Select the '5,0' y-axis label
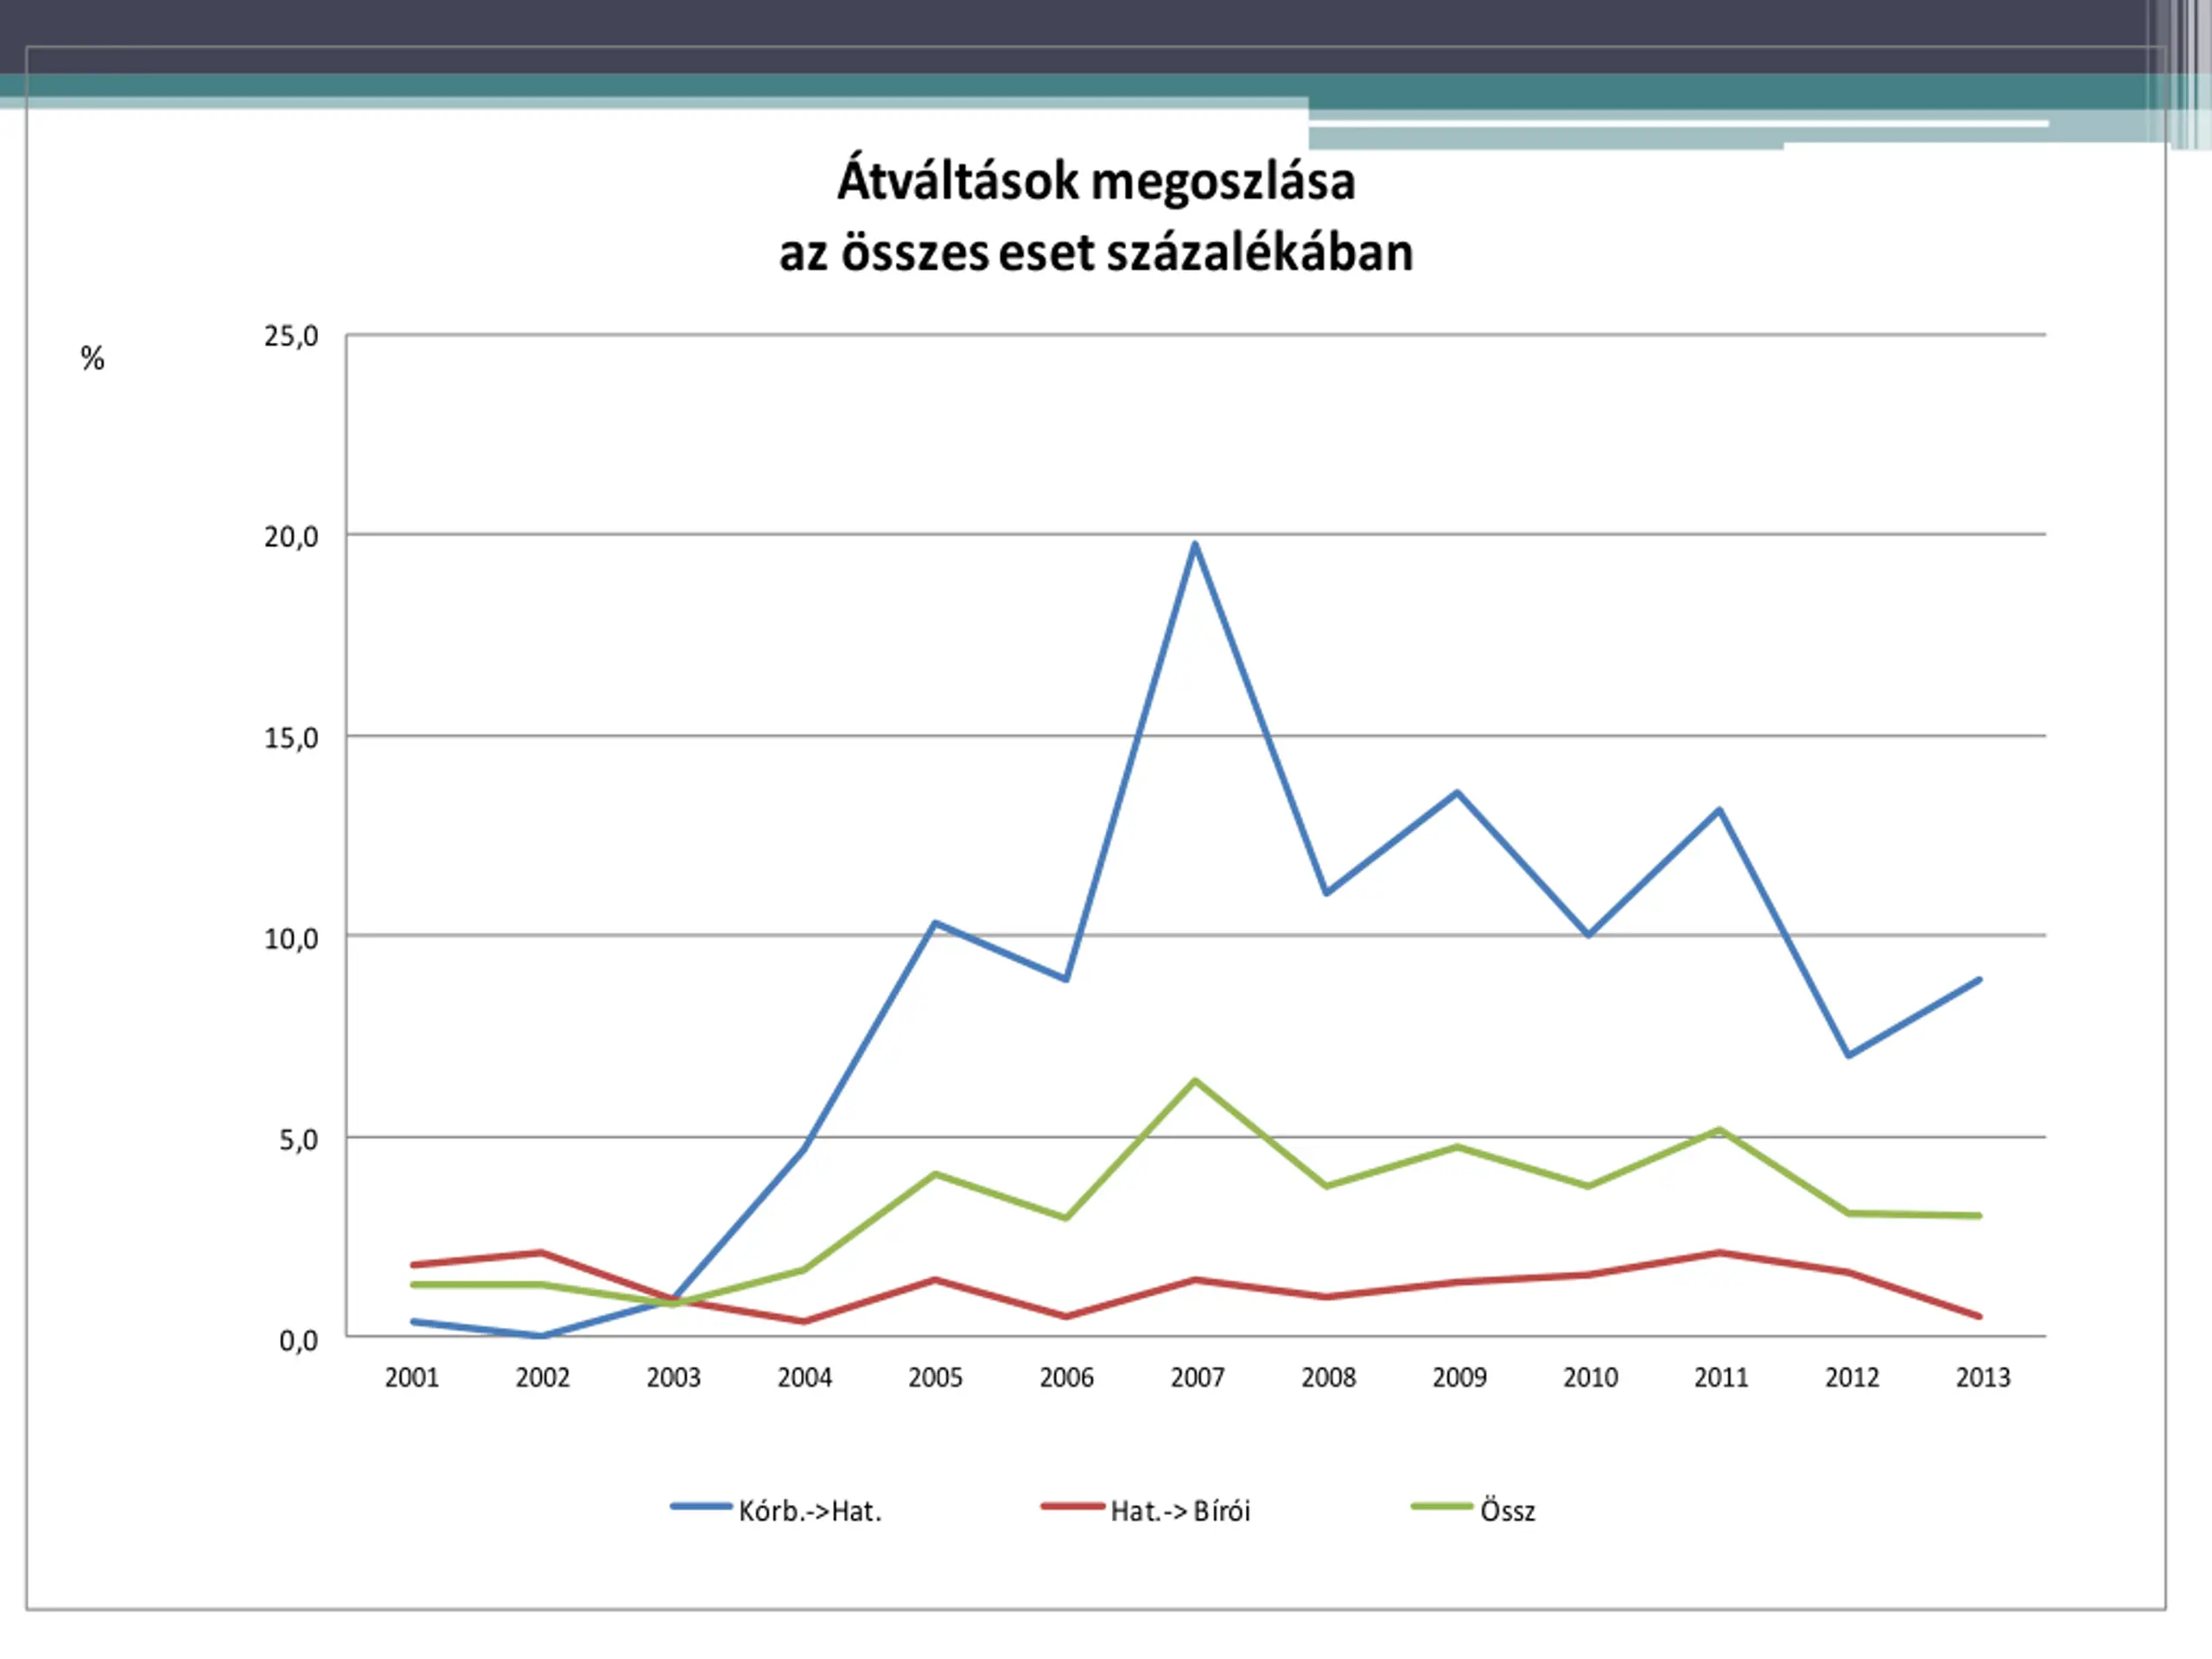Viewport: 2212px width, 1659px height. point(299,1139)
